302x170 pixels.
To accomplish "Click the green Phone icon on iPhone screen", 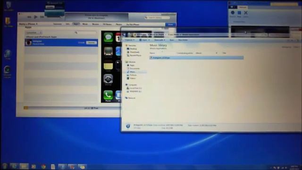I will [108, 95].
